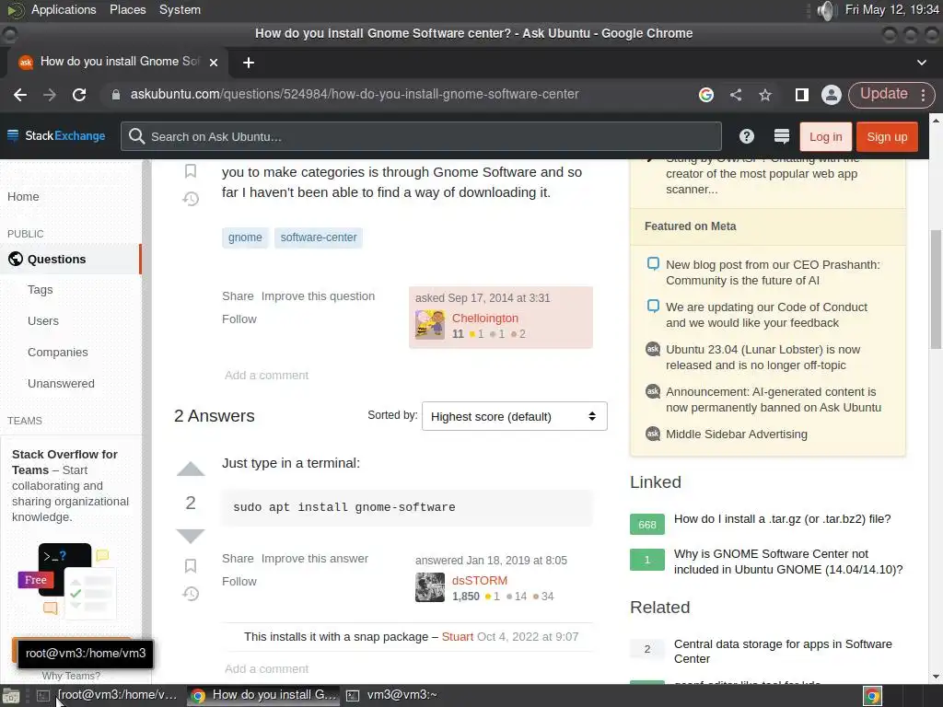Click the address bar URL
The width and height of the screenshot is (943, 707).
pyautogui.click(x=355, y=95)
